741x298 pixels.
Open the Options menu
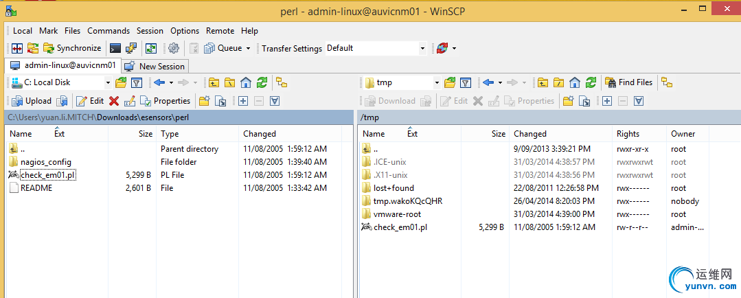click(x=185, y=31)
